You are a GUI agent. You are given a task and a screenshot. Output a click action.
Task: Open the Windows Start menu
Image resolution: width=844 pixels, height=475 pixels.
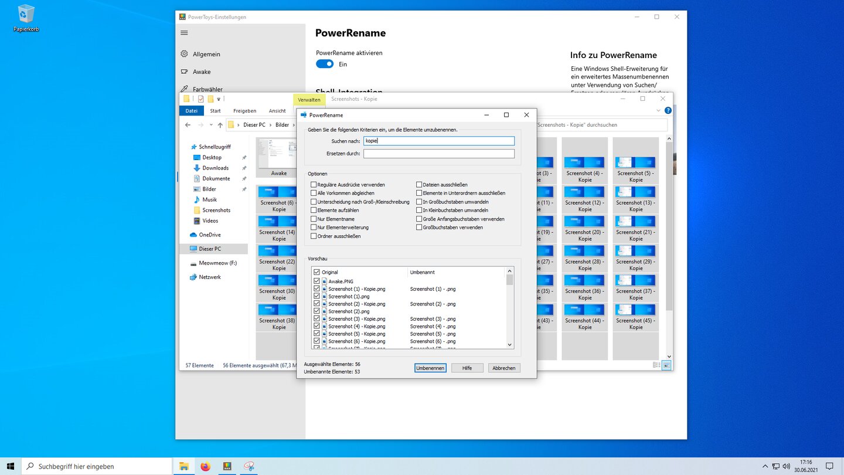11,466
